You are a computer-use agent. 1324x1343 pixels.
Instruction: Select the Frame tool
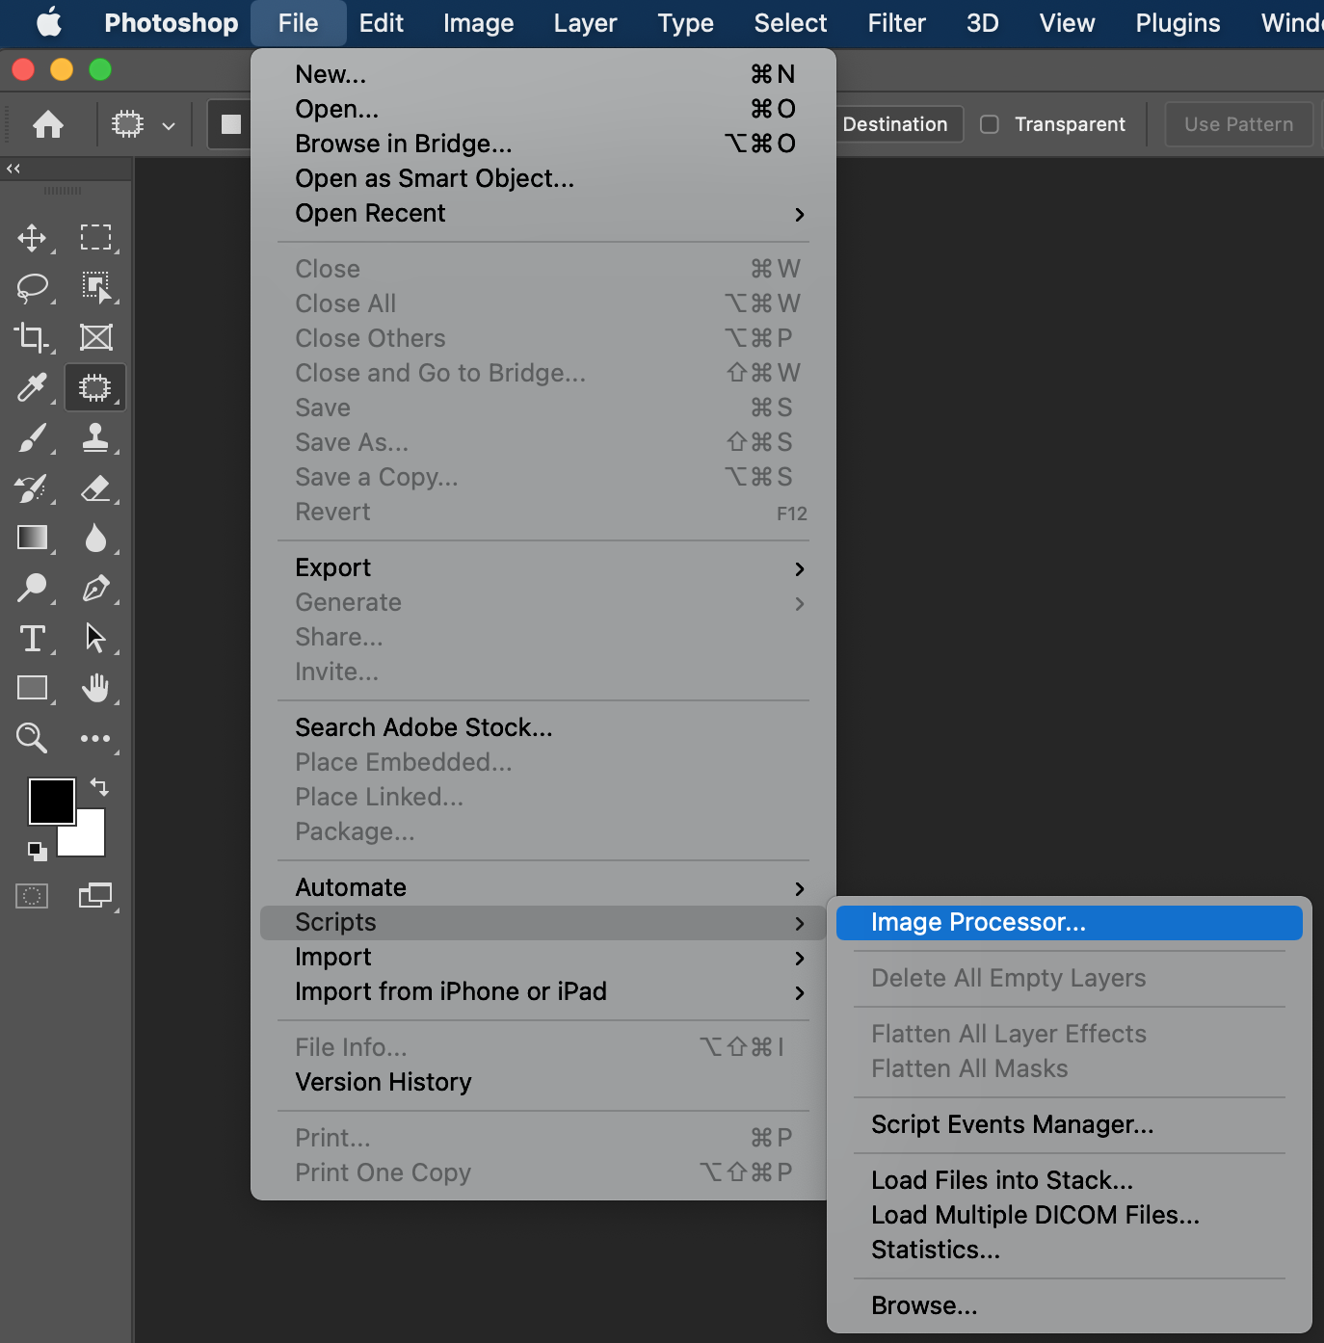click(95, 337)
